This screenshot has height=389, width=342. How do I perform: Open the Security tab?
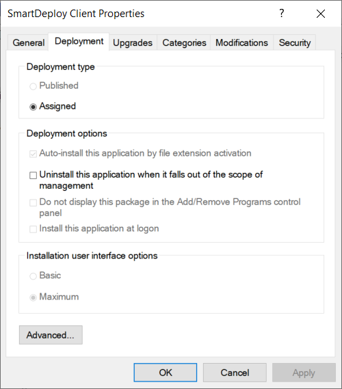295,42
